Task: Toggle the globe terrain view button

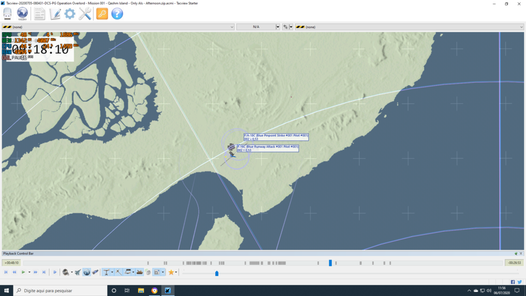Action: point(87,272)
